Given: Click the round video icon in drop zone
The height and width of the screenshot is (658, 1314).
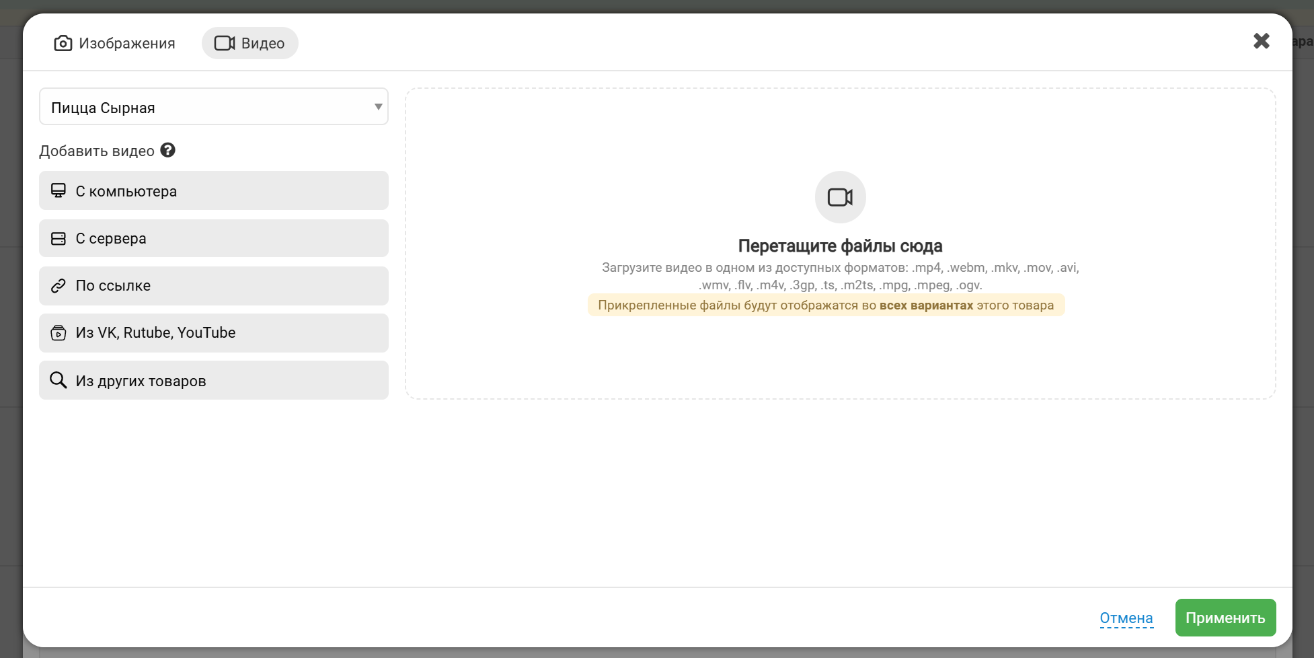Looking at the screenshot, I should tap(840, 197).
